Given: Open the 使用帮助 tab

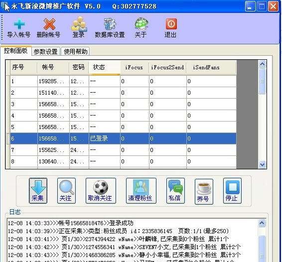Looking at the screenshot, I should pyautogui.click(x=76, y=51).
